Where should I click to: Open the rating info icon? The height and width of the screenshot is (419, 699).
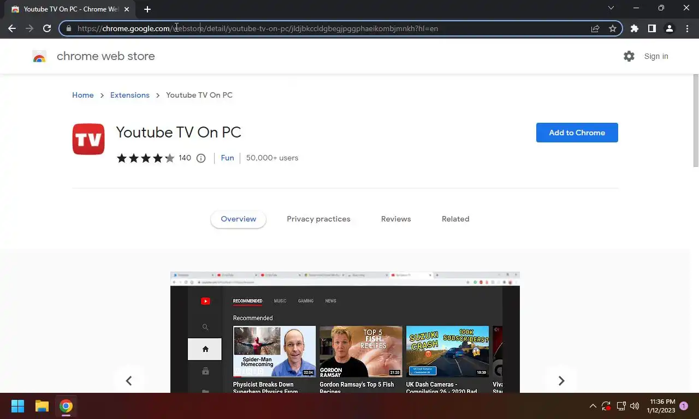pyautogui.click(x=201, y=158)
